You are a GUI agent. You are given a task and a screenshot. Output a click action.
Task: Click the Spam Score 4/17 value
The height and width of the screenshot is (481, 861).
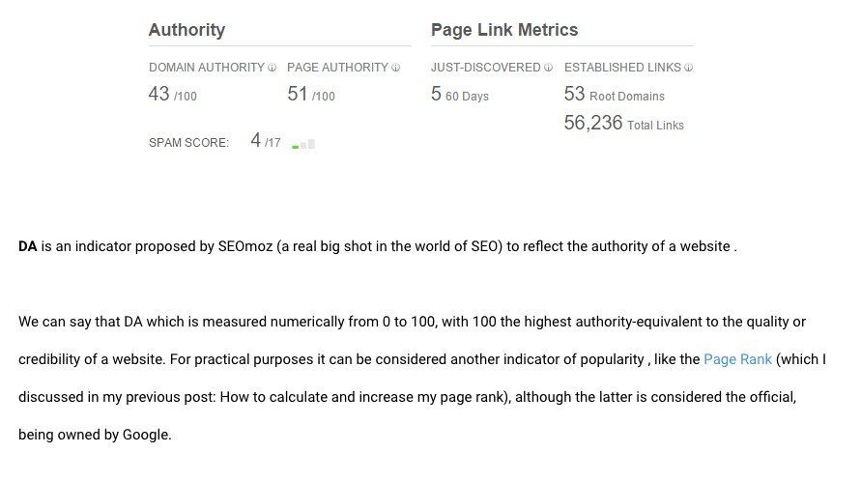click(266, 141)
